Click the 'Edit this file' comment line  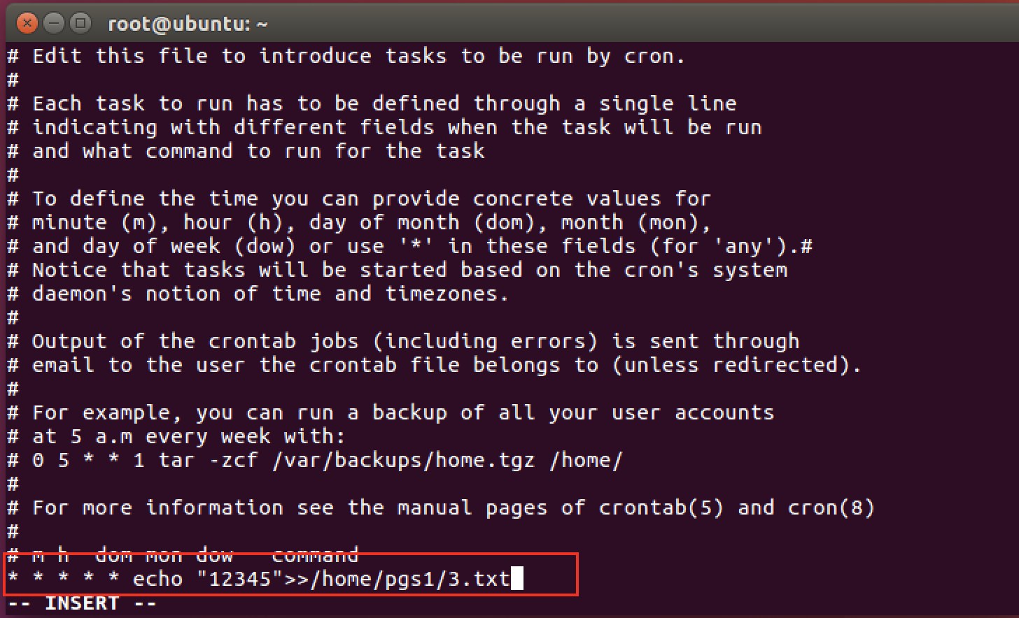point(347,56)
